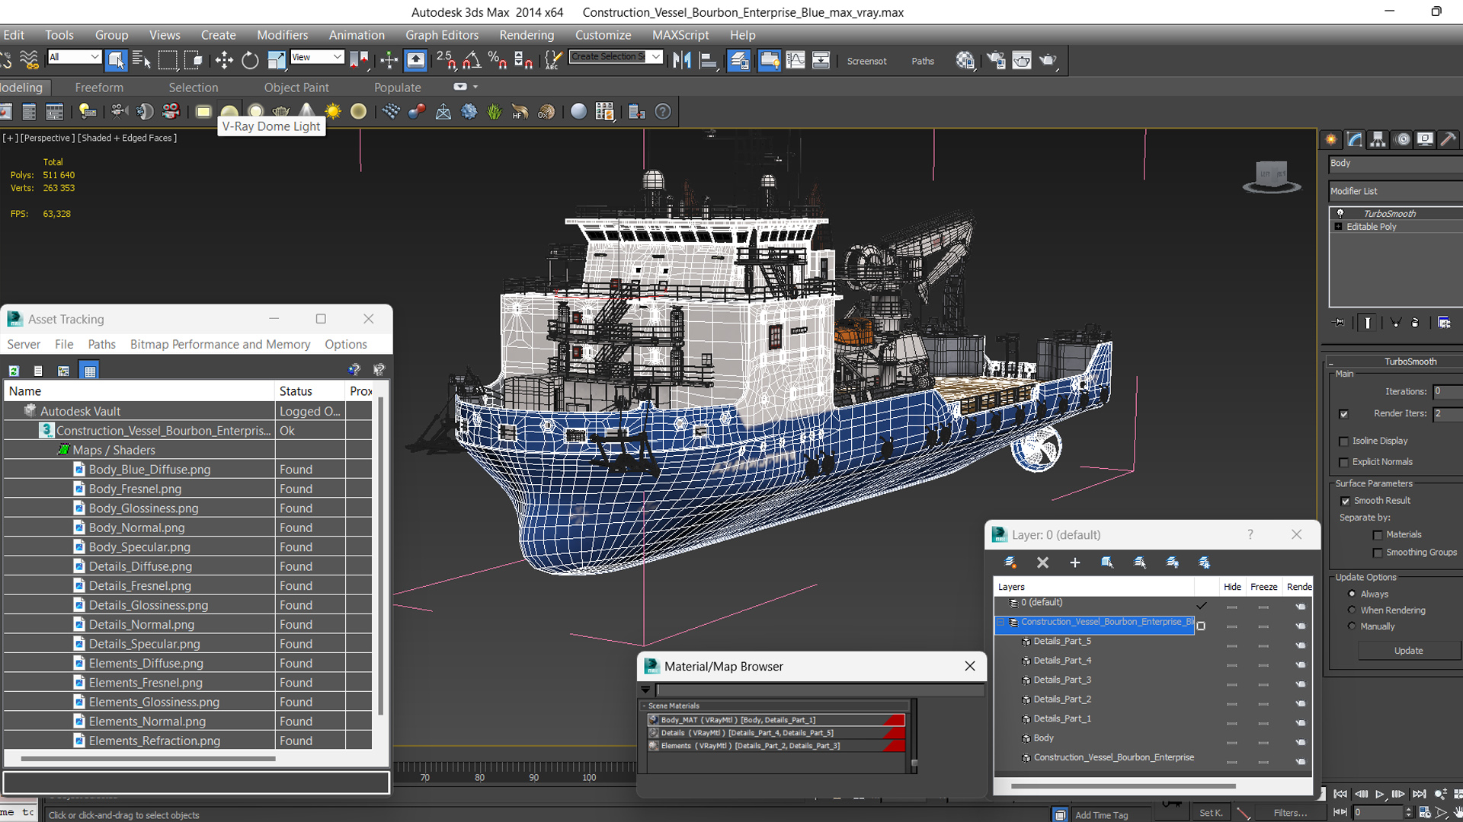
Task: Click the V-Ray plane light icon
Action: 203,112
